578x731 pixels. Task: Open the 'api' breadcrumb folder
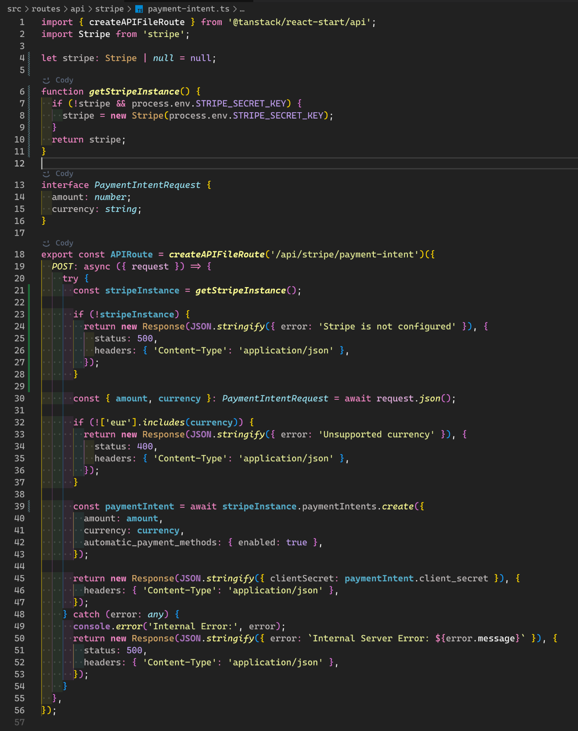(x=77, y=9)
